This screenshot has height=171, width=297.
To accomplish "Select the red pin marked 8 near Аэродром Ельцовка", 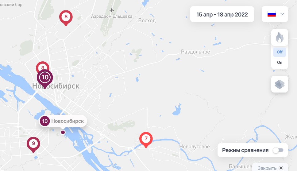I will coord(66,18).
